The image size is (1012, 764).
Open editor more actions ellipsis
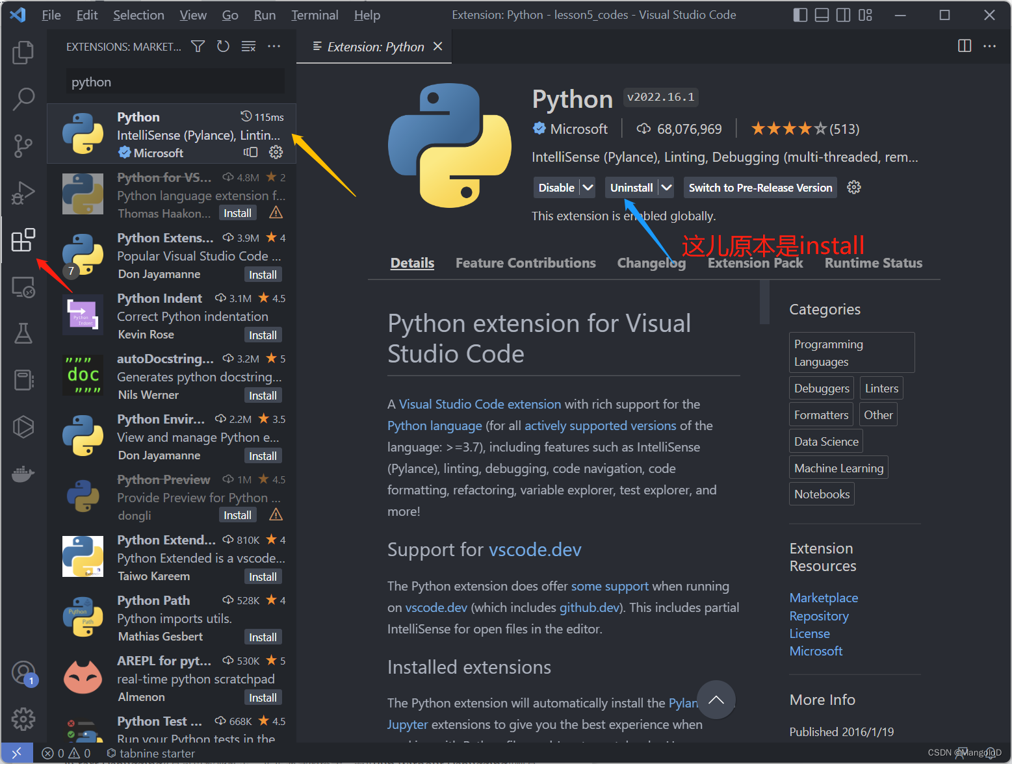(990, 46)
